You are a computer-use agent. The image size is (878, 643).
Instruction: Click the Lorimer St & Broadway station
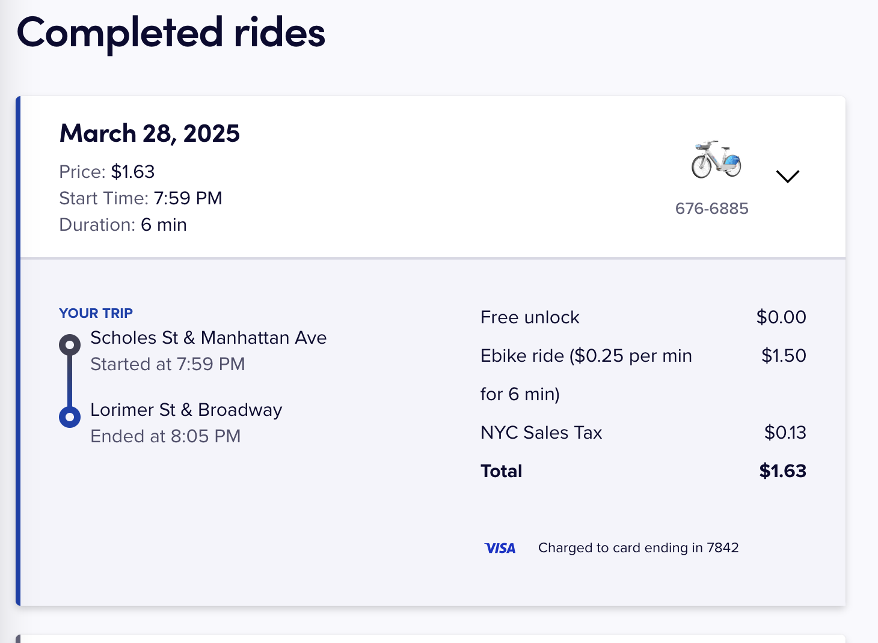[186, 410]
